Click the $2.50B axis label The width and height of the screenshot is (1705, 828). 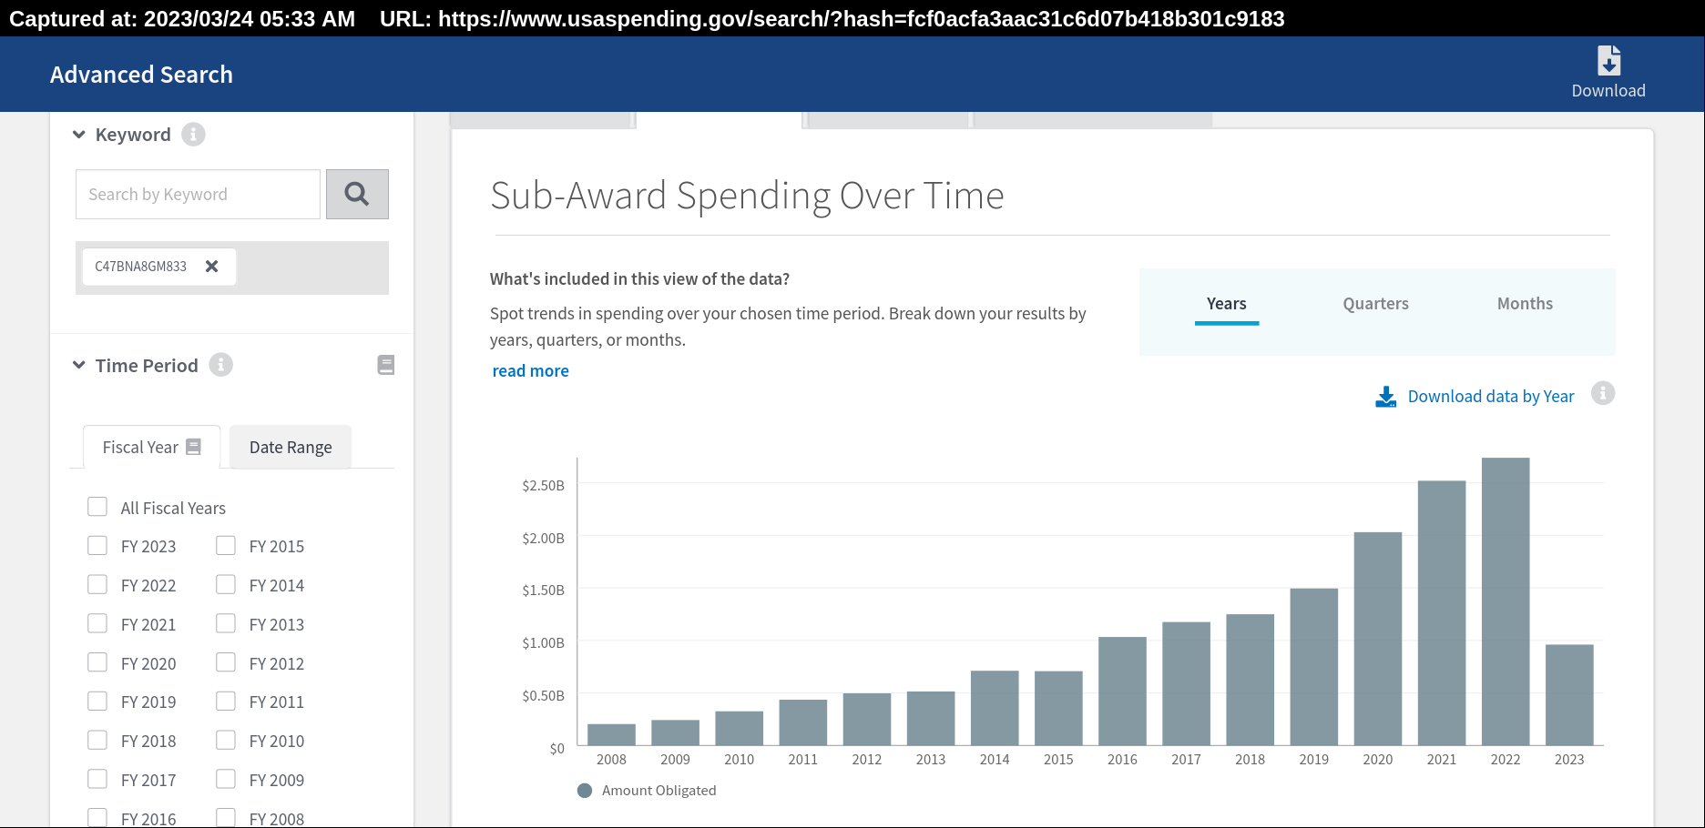pos(543,486)
